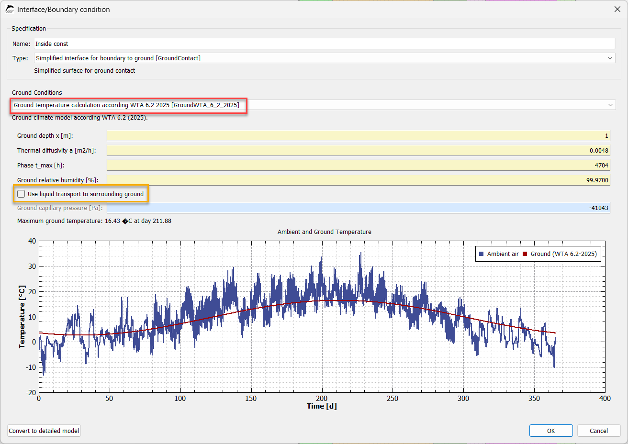This screenshot has height=444, width=628.
Task: Click 'Simplified surface for ground contact' description
Action: [x=85, y=71]
